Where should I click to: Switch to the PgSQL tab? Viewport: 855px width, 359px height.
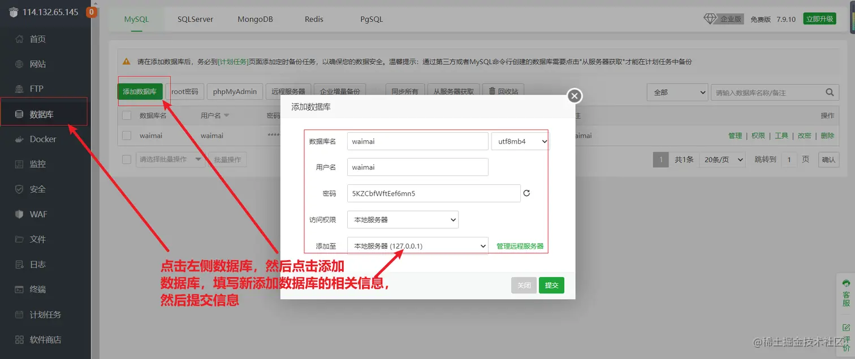click(x=372, y=19)
